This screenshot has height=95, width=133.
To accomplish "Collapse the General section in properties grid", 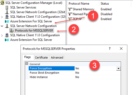I will point(27,64).
